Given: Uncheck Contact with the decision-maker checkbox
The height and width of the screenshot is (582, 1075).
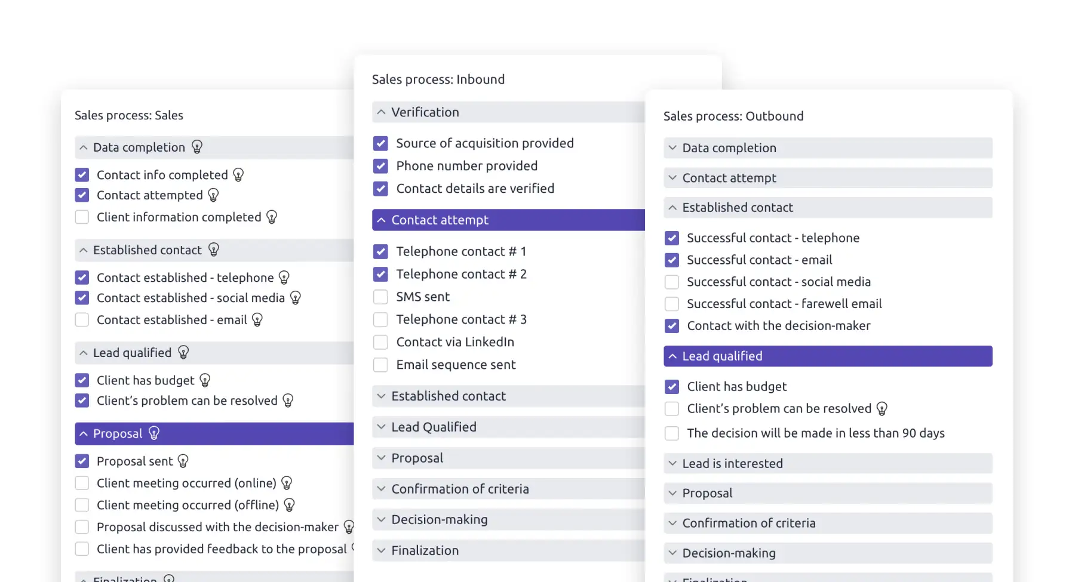Looking at the screenshot, I should [x=672, y=326].
